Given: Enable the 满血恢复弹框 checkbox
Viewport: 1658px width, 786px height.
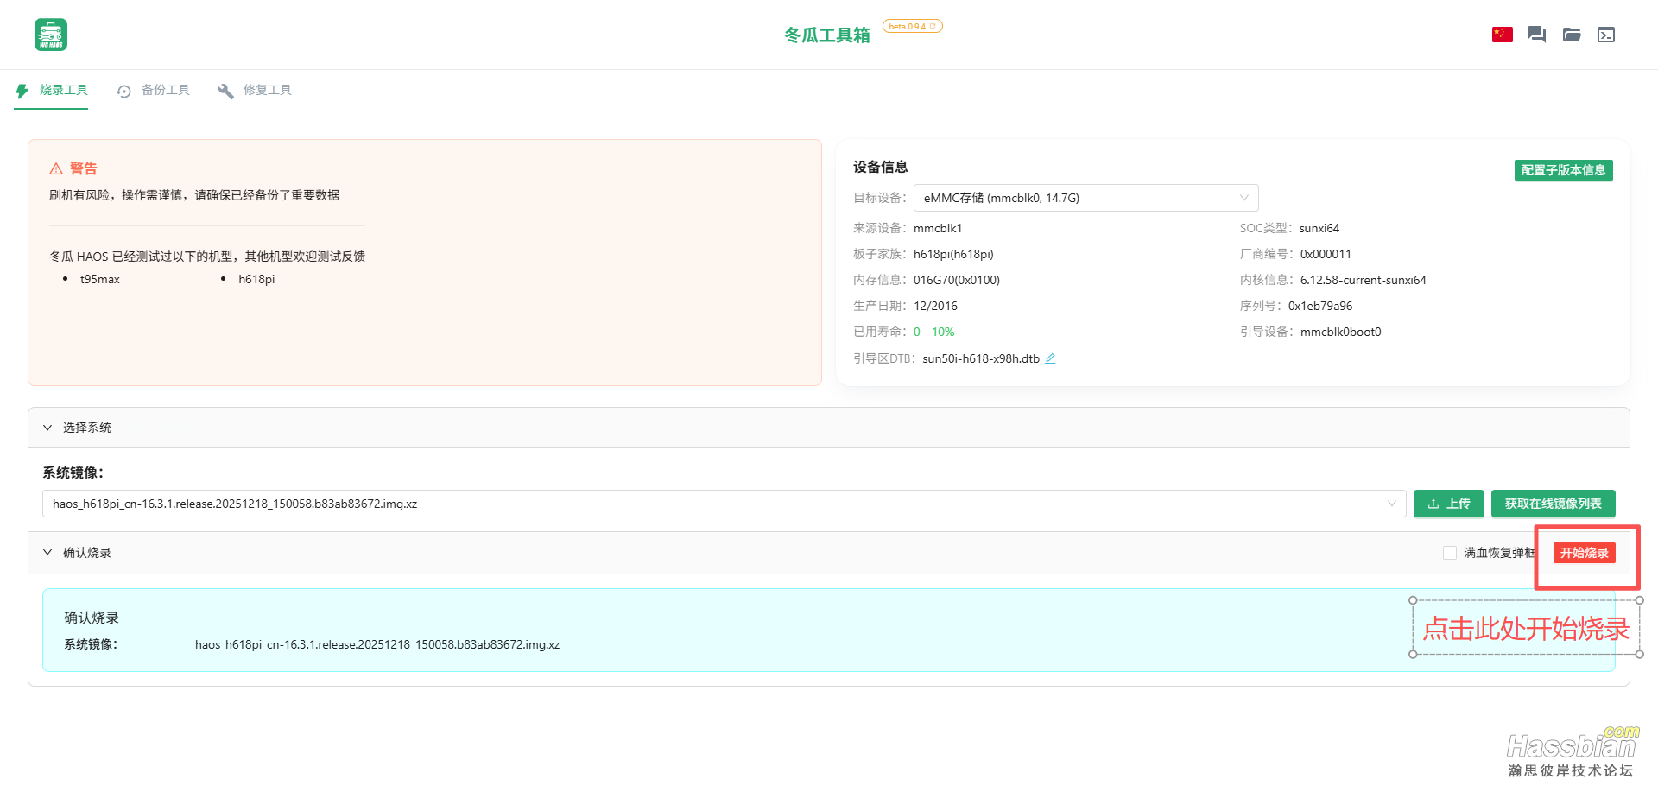Looking at the screenshot, I should 1449,552.
